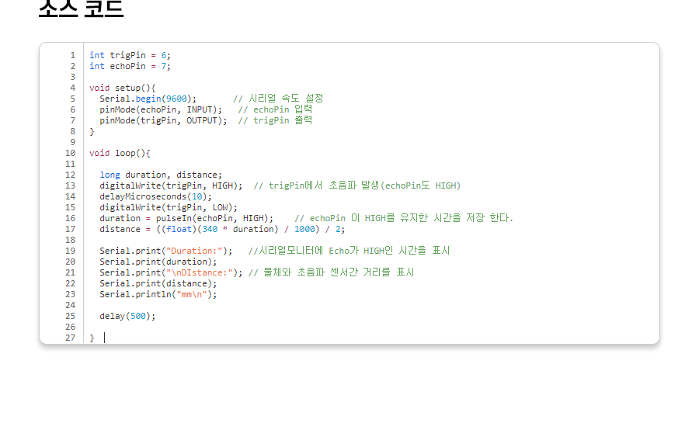Screen dimensions: 699x423
Task: Place cursor on 'void setup(){' line
Action: click(x=123, y=88)
